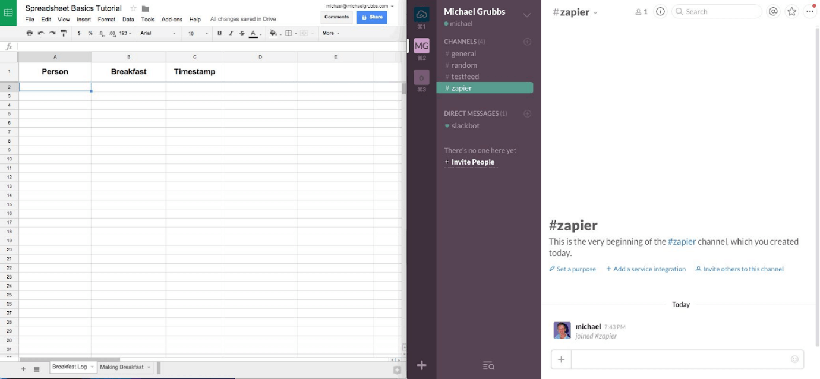Open the cell Borders dropdown
Viewport: 820px width, 379px height.
pos(290,33)
